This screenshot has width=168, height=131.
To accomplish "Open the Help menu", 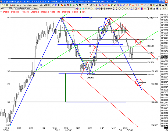I will click(41, 5).
